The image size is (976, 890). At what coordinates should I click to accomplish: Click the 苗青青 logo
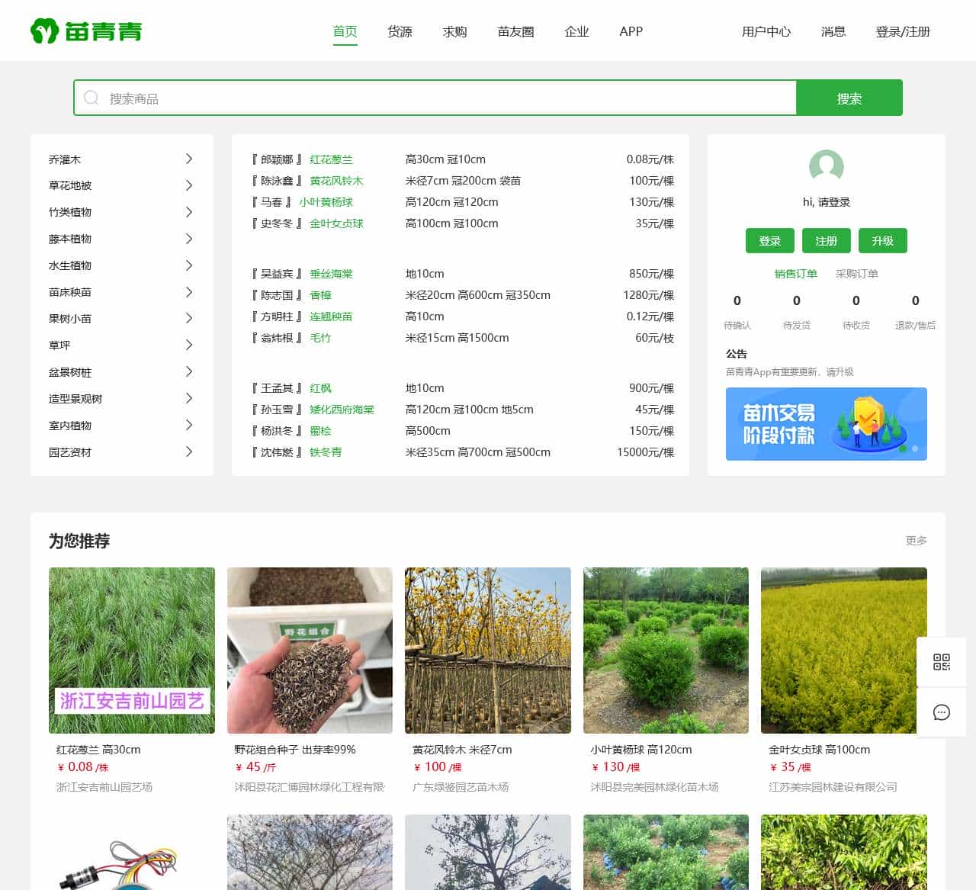tap(86, 31)
